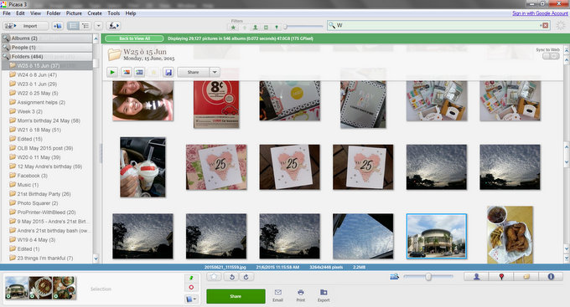The width and height of the screenshot is (570, 307).
Task: Rotate selected photo clockwise
Action: point(246,277)
